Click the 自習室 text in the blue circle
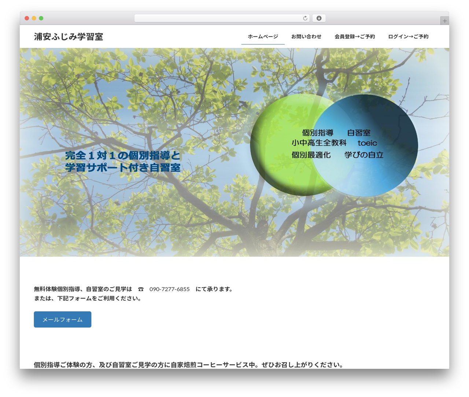 [x=359, y=133]
